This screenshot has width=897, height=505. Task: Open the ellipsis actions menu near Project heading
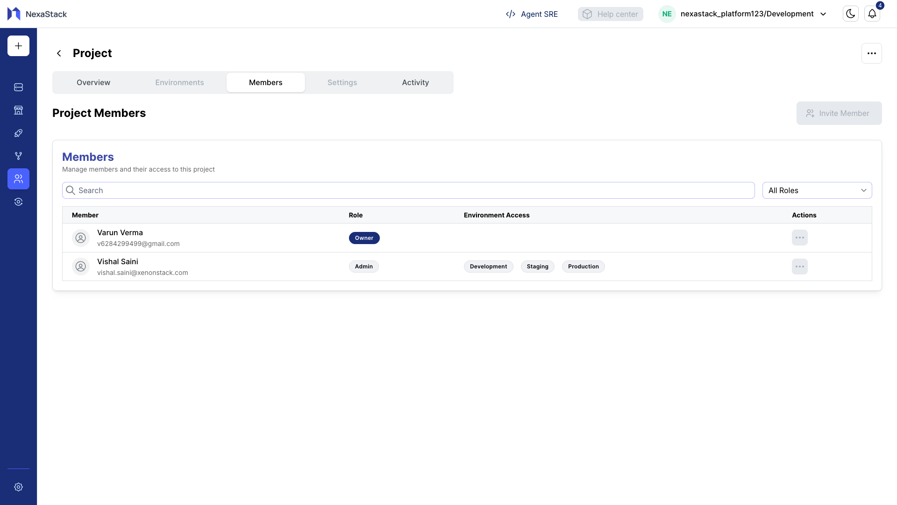(x=872, y=53)
